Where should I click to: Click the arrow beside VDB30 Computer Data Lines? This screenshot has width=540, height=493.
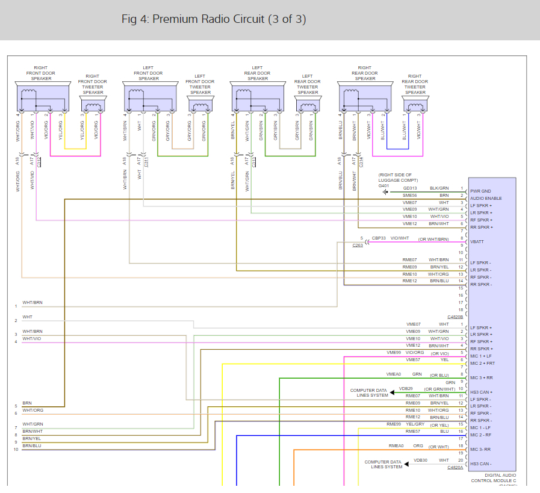[408, 463]
